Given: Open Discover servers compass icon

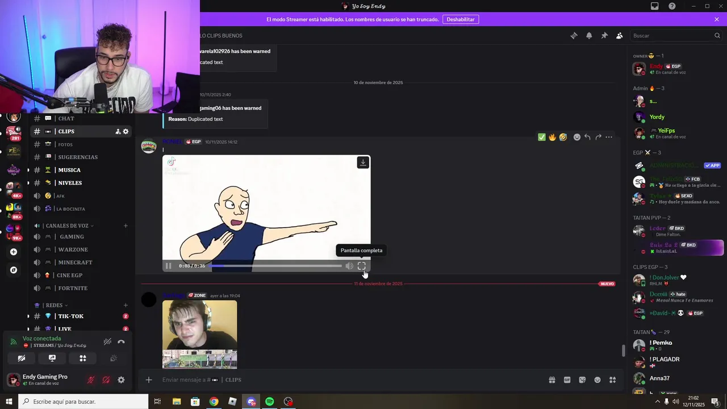Looking at the screenshot, I should (x=14, y=270).
